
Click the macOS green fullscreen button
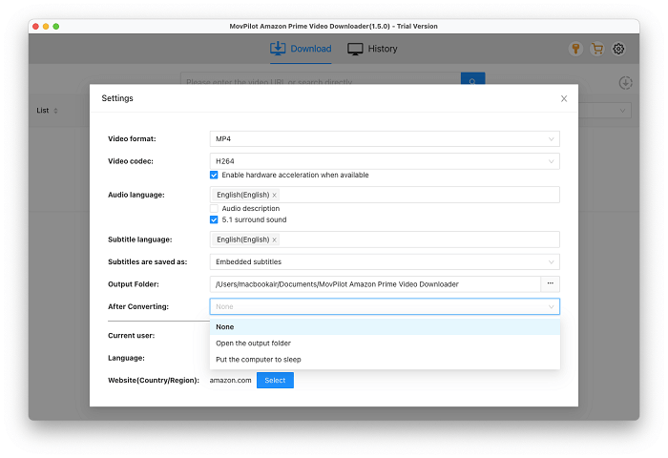pos(55,27)
